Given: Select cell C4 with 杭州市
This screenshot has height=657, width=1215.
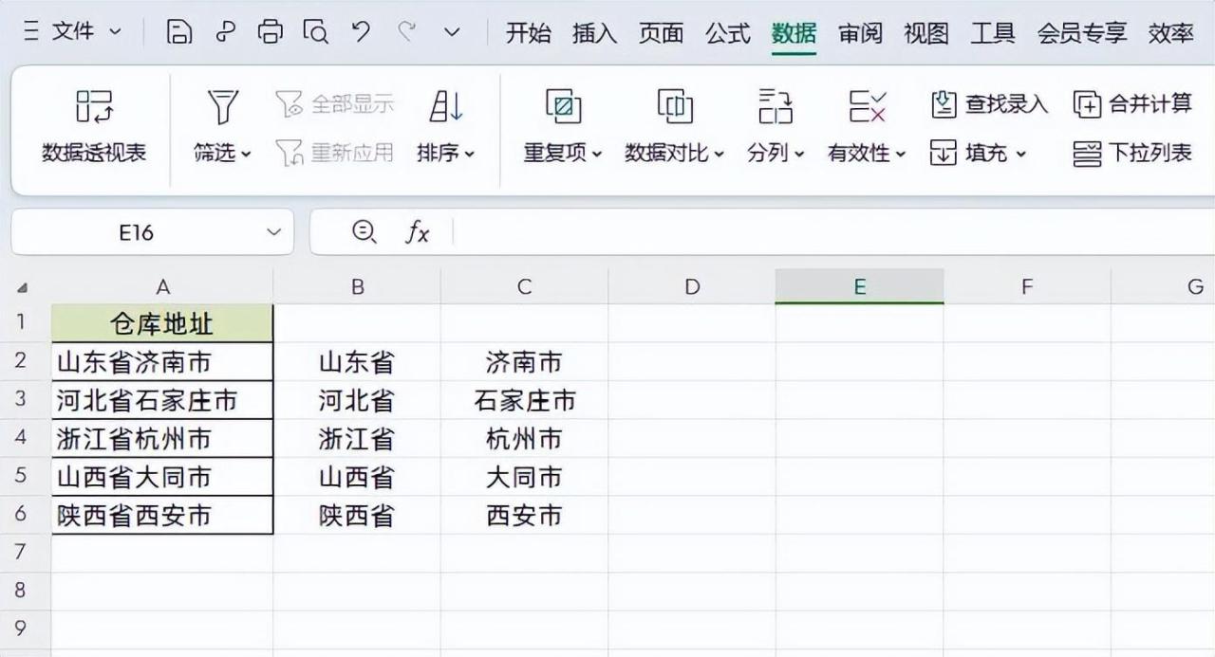Looking at the screenshot, I should pos(524,438).
